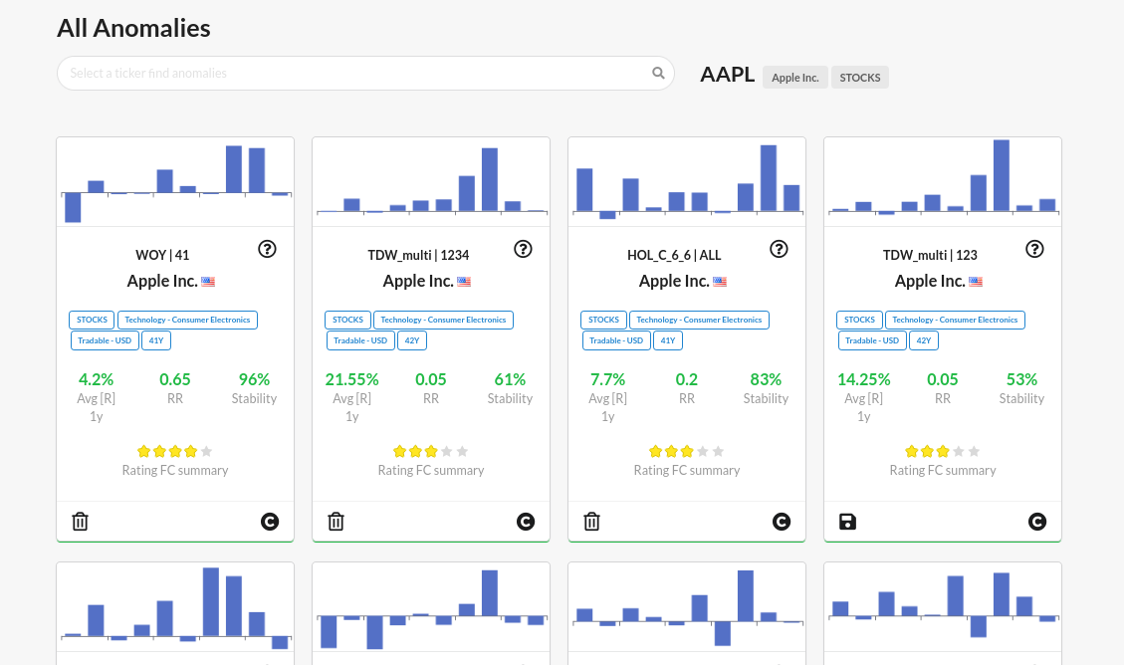This screenshot has width=1124, height=665.
Task: Click the star rating on WOY | 41 card
Action: 175,451
